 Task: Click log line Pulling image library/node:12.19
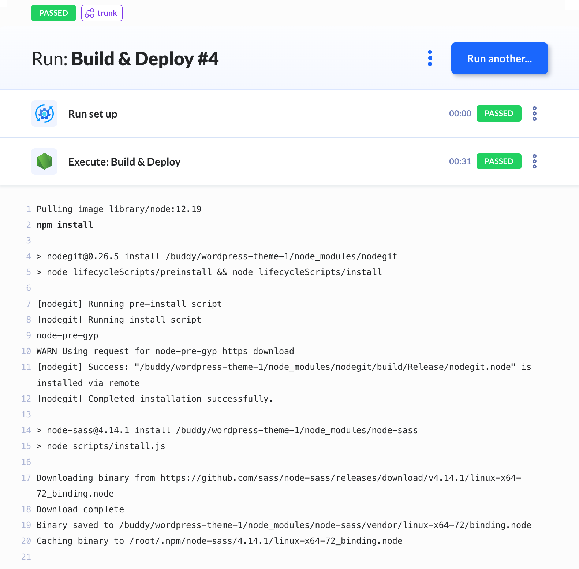[119, 209]
